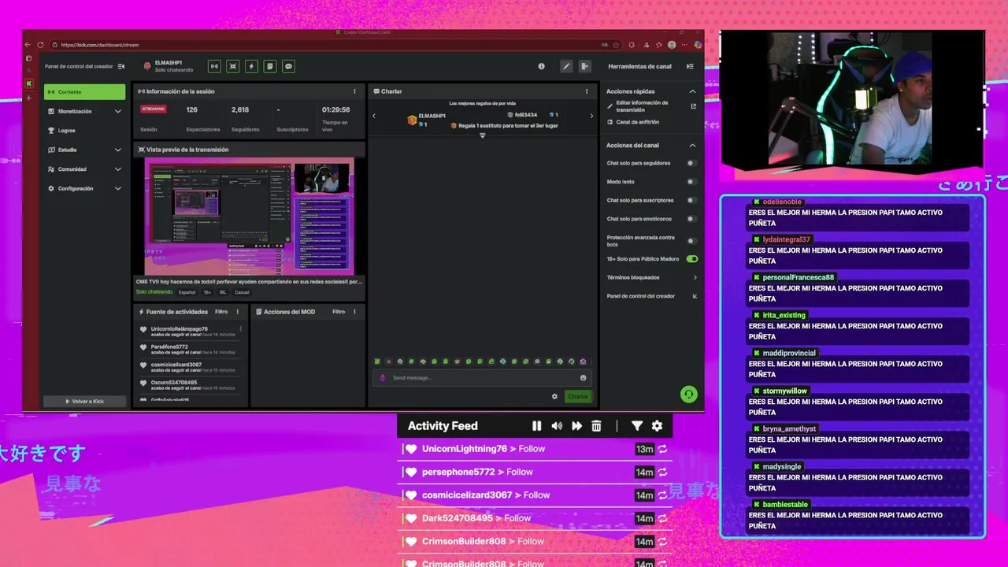Expand the Estudio menu

click(x=117, y=150)
